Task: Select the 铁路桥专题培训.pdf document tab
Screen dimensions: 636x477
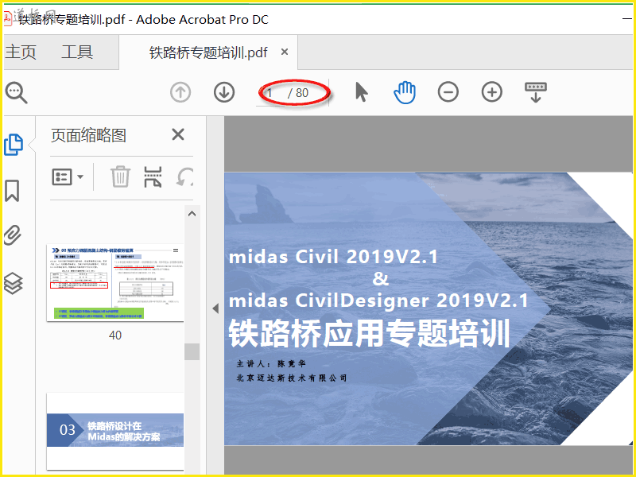Action: (x=208, y=52)
